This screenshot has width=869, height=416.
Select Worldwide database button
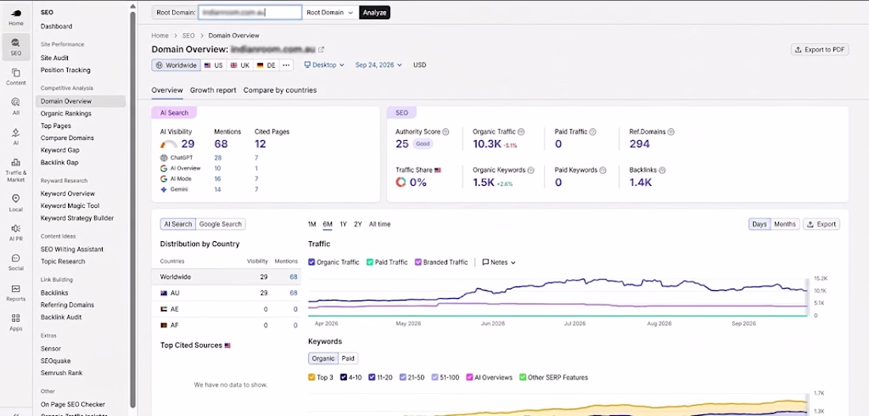tap(175, 65)
